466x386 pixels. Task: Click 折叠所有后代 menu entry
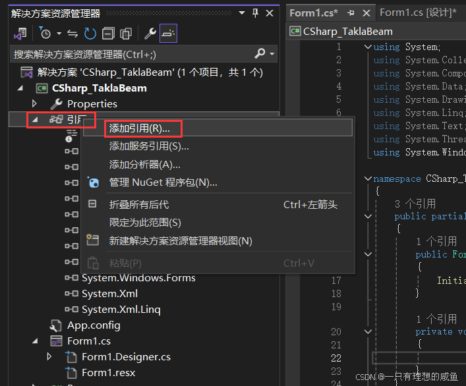tap(218, 205)
